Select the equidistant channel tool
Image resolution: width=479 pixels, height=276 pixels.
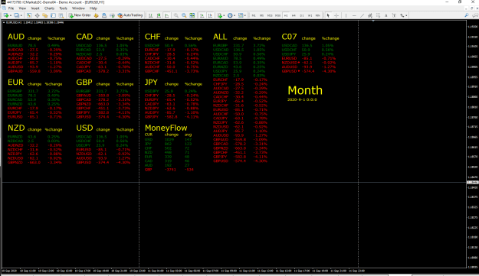[370, 15]
